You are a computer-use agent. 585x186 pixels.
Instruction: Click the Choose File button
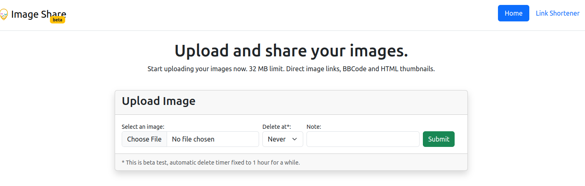pyautogui.click(x=144, y=139)
